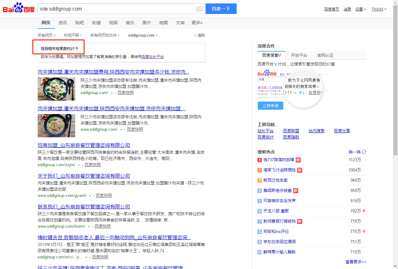Open the first result titled 肉夹馍加盟,潼关肉夹馍加盟费用
Image resolution: width=398 pixels, height=269 pixels.
(x=113, y=72)
